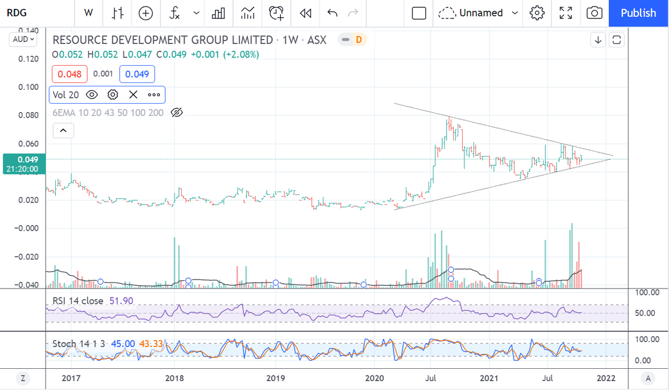Screen dimensions: 669x390
Task: Open the RDG symbol search
Action: 17,13
